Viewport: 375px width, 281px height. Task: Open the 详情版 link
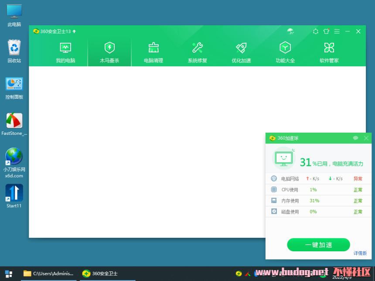(x=360, y=253)
